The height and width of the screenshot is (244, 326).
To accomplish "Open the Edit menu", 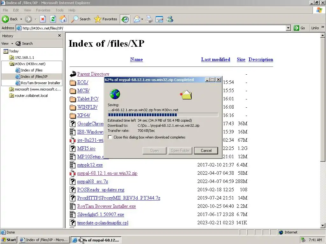I will [x=16, y=10].
